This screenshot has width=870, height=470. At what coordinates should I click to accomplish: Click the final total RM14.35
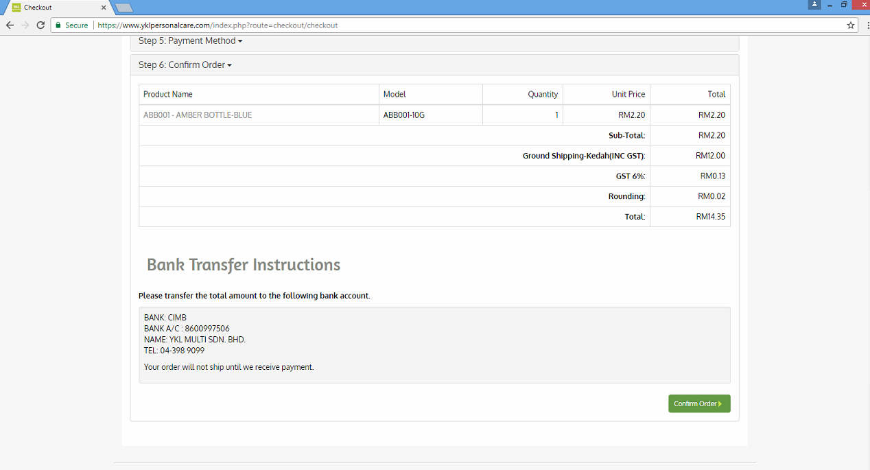pyautogui.click(x=711, y=217)
